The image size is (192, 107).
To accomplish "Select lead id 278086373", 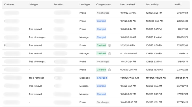I will pos(182,37).
